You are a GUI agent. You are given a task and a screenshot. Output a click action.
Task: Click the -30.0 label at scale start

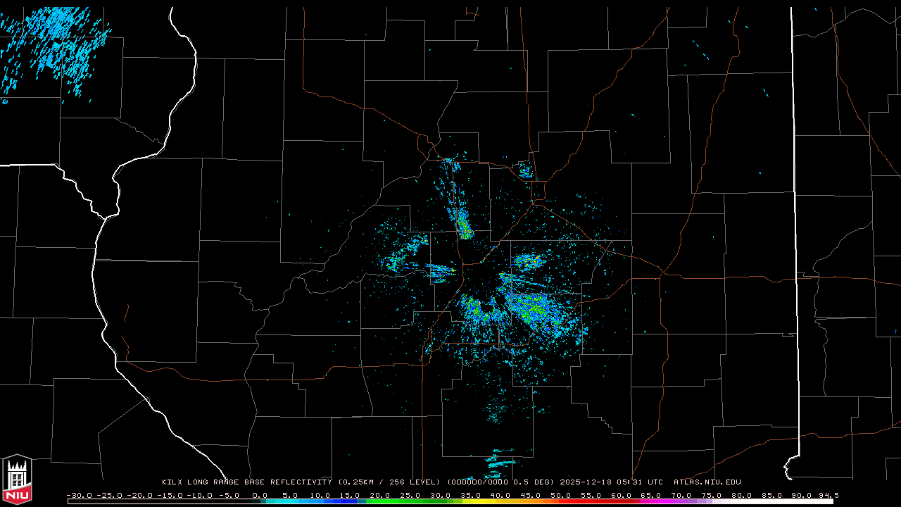79,495
